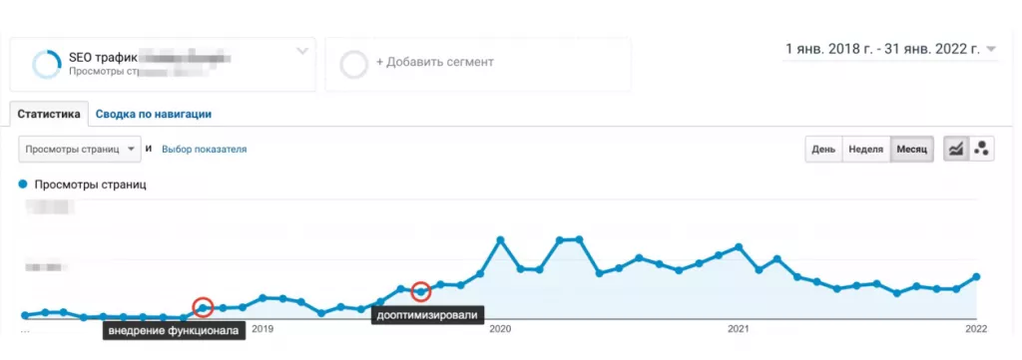This screenshot has width=1022, height=360.
Task: Click the SEO трафик segment donut icon
Action: point(47,65)
